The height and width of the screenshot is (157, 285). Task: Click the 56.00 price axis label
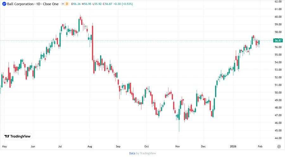click(x=278, y=47)
